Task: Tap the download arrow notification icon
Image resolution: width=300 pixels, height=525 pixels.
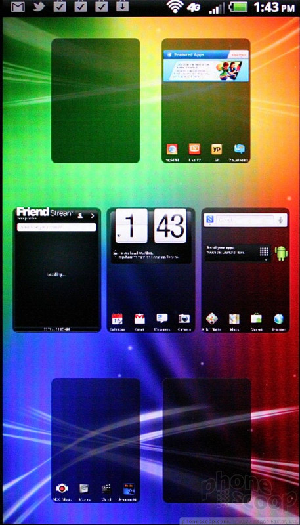Action: [x=122, y=6]
